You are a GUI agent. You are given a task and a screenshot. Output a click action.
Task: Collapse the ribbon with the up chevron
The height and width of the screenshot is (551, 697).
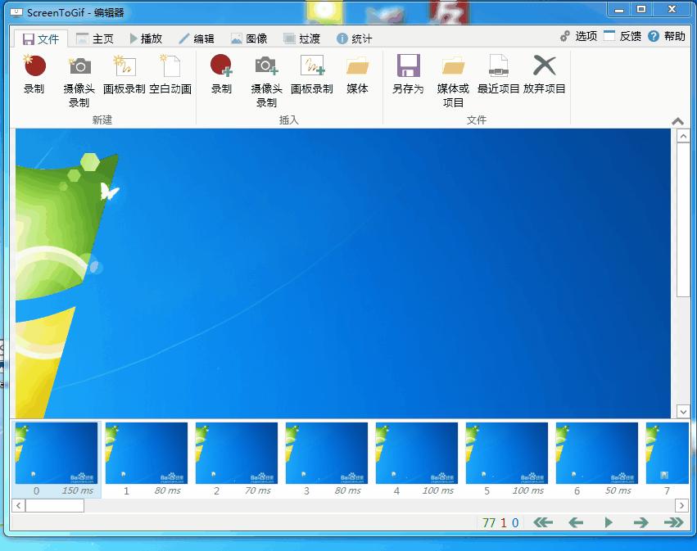pyautogui.click(x=677, y=120)
